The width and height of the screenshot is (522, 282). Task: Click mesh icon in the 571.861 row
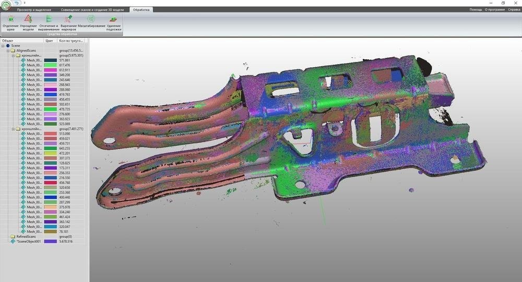click(23, 60)
